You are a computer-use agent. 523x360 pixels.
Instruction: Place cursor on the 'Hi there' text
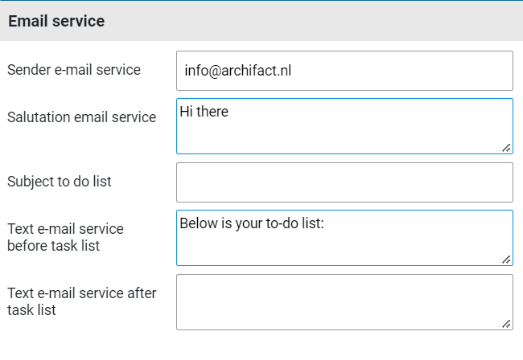coord(204,112)
